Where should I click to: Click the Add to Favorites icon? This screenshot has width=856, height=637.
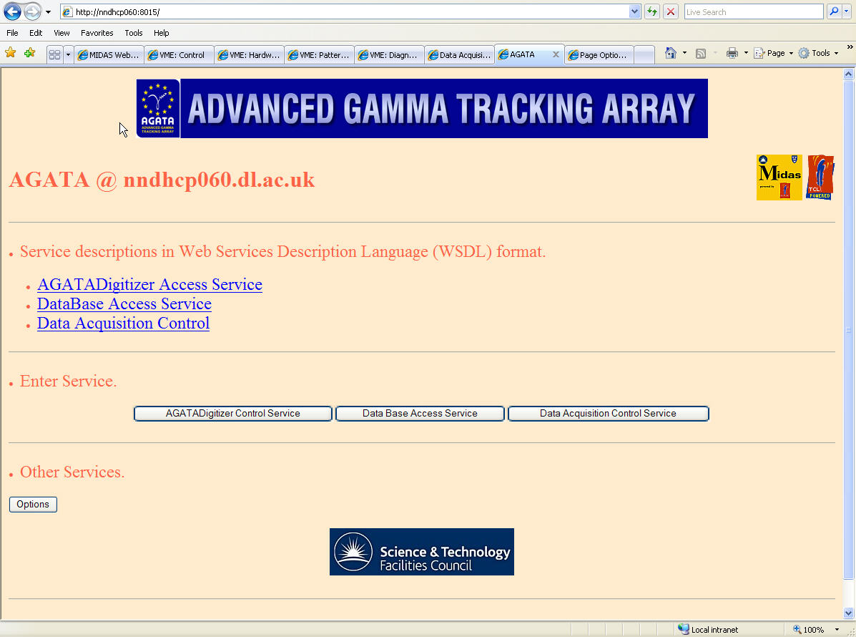pos(29,52)
